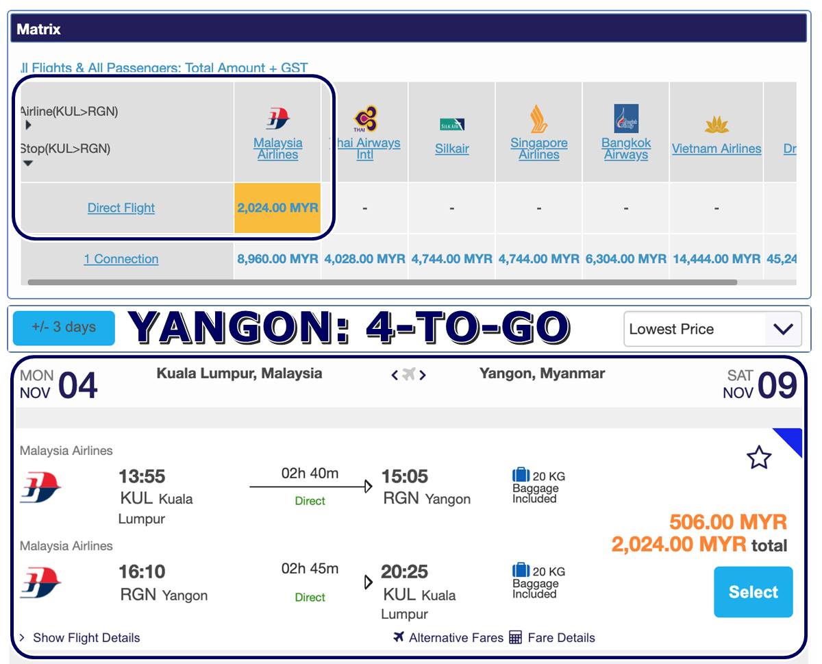Select the highlighted 2,024.00 MYR direct fare cell

click(x=277, y=208)
